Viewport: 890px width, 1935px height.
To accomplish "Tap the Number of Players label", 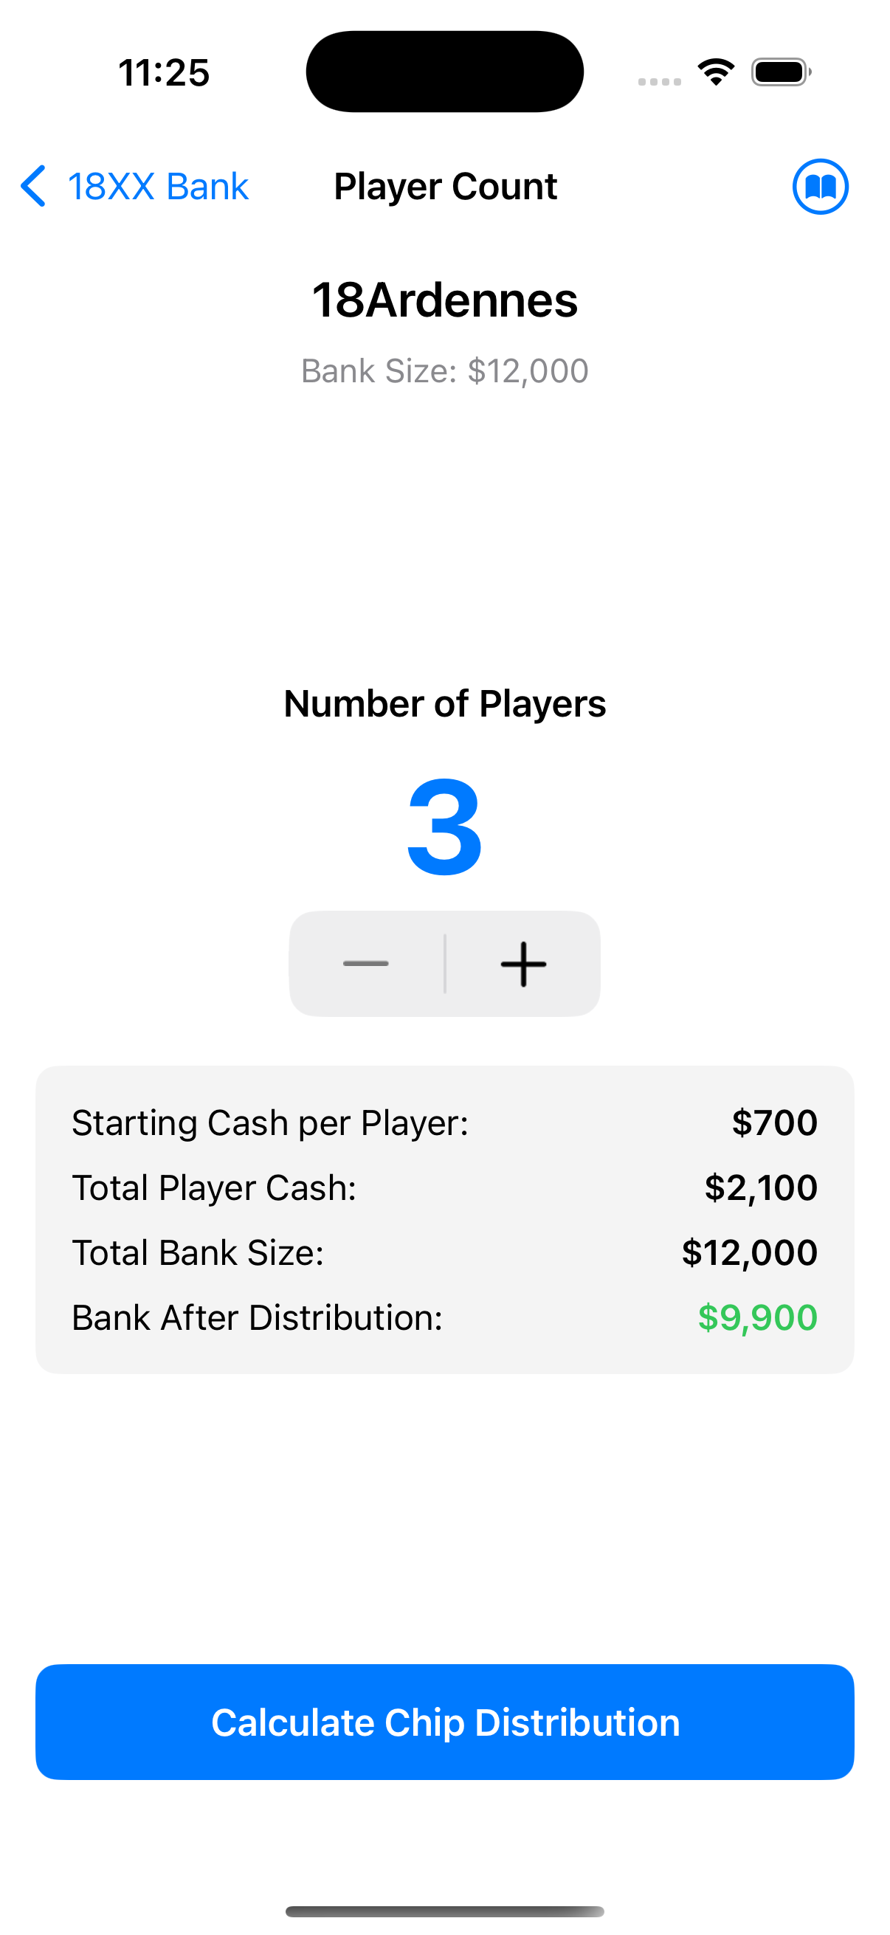I will click(444, 704).
